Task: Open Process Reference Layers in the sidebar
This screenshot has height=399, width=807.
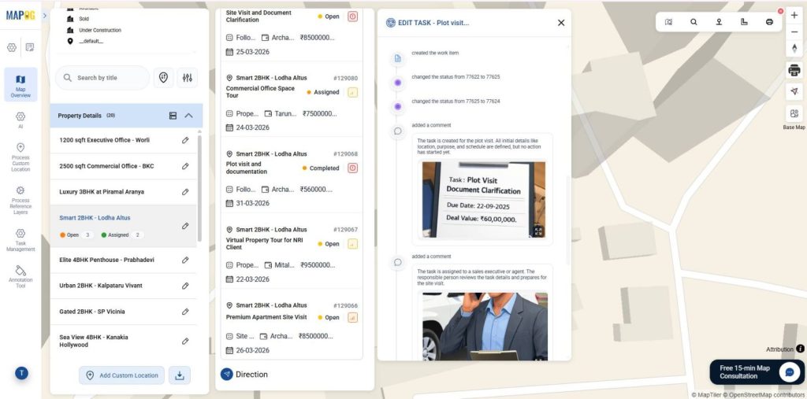Action: (x=20, y=200)
